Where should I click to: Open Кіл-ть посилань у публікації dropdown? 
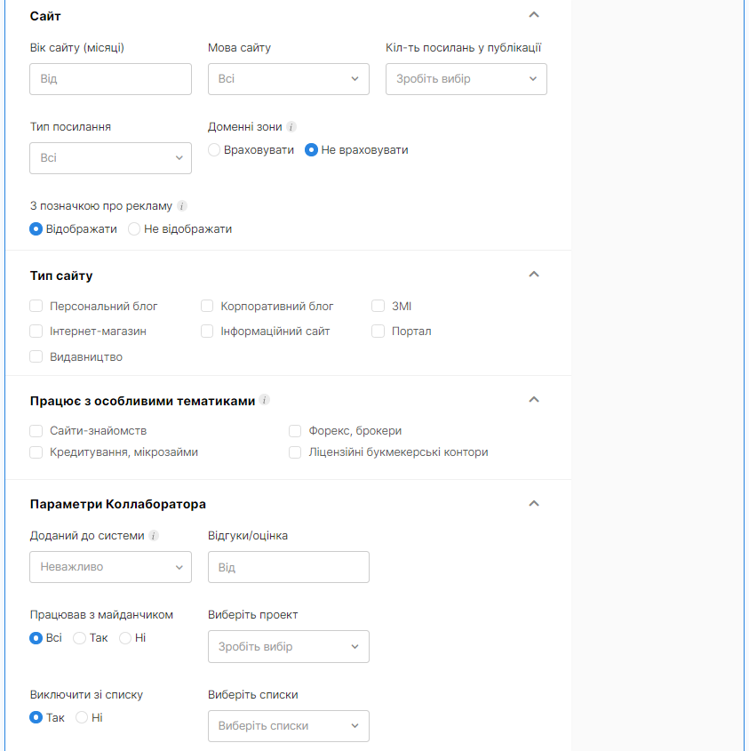466,79
